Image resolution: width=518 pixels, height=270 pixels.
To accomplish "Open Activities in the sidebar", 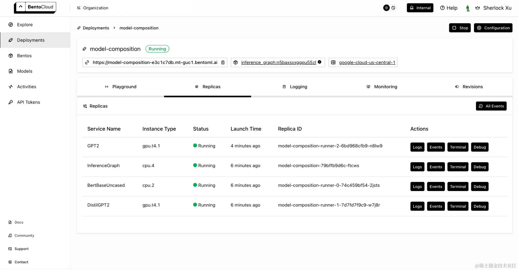I will point(35,87).
